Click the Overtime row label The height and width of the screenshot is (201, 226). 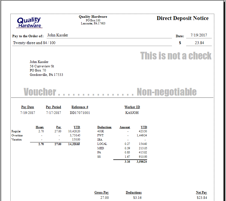pyautogui.click(x=17, y=136)
